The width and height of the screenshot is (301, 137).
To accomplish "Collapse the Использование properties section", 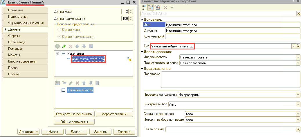I will [142, 52].
